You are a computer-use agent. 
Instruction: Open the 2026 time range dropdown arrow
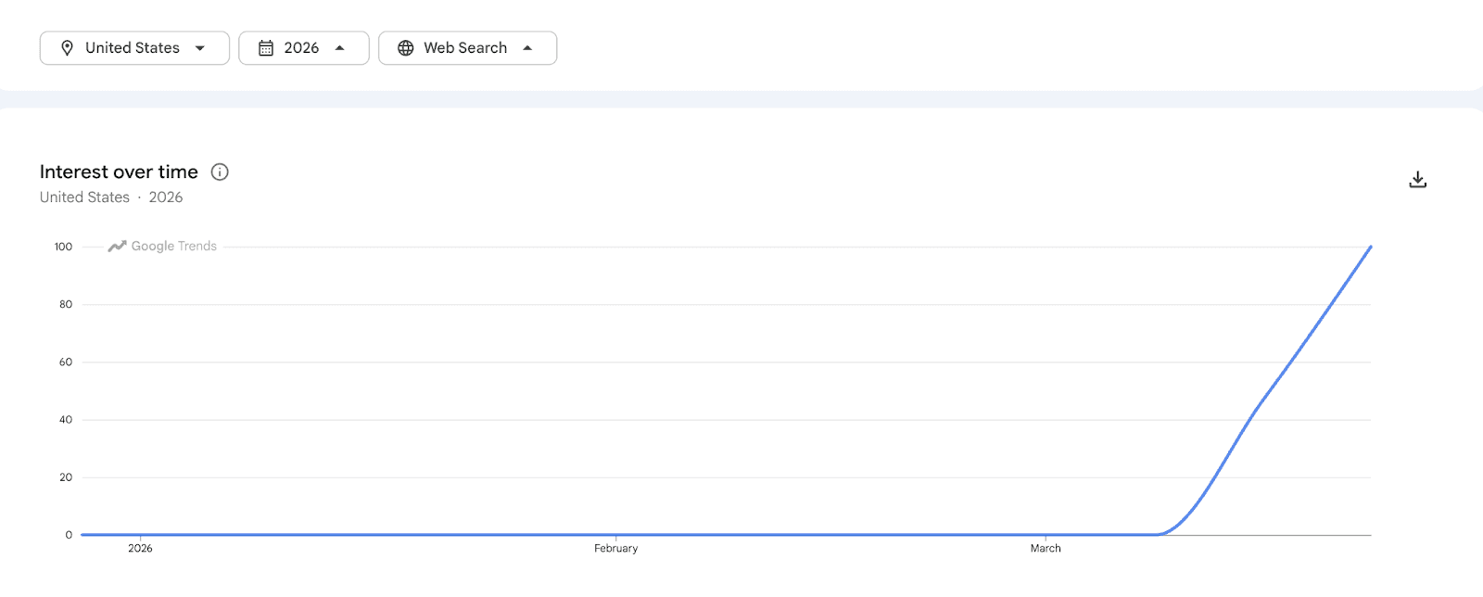pos(340,48)
